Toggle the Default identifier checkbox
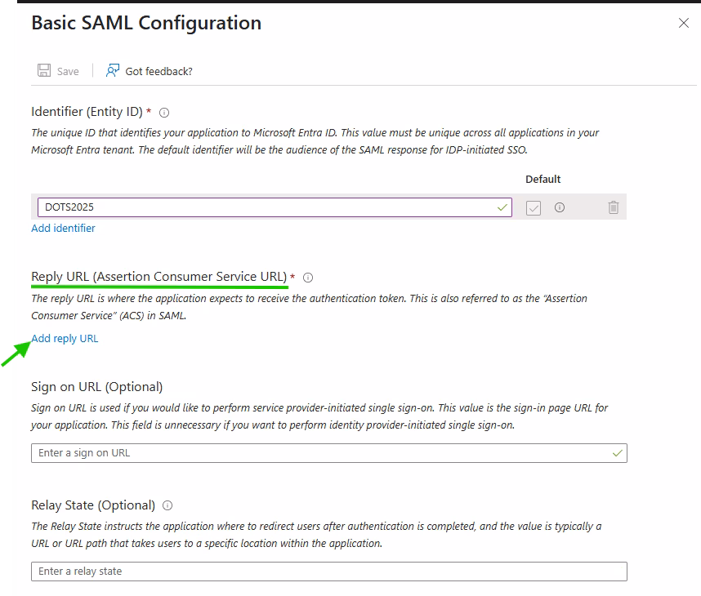 click(x=534, y=207)
